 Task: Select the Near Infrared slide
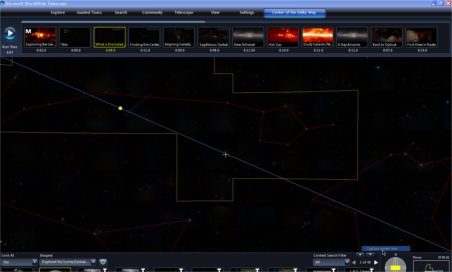click(x=248, y=37)
